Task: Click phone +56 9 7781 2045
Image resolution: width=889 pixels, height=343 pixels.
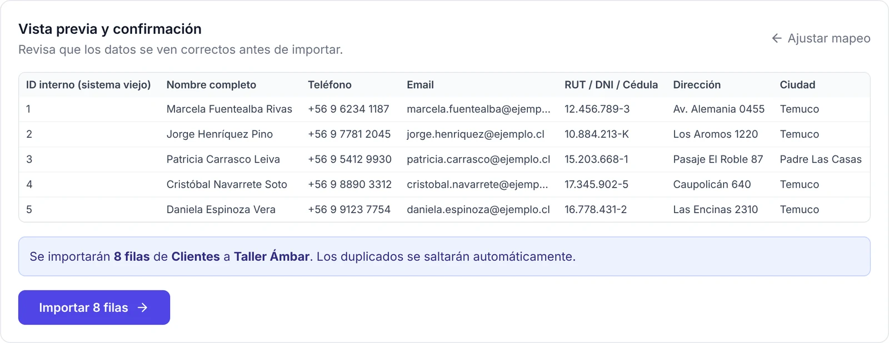Action: [349, 134]
